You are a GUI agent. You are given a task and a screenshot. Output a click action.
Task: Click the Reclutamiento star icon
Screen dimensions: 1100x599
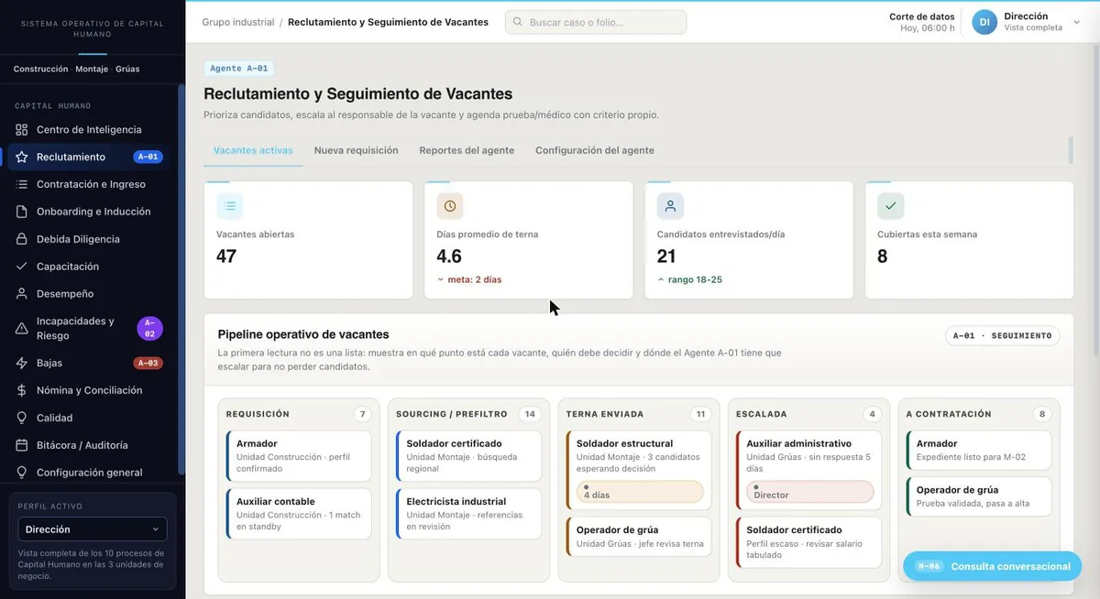[x=22, y=158]
